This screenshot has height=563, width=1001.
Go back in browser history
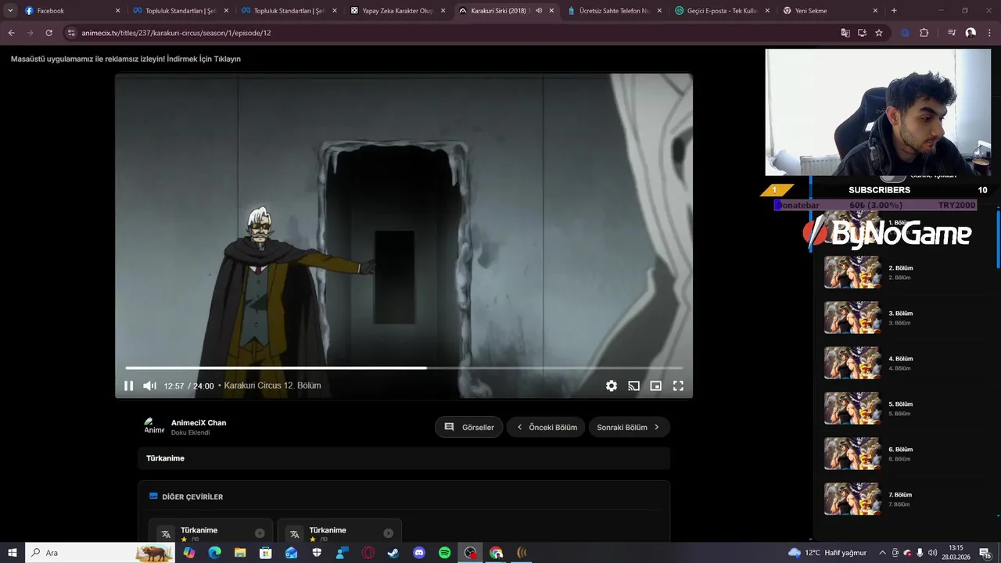[11, 33]
